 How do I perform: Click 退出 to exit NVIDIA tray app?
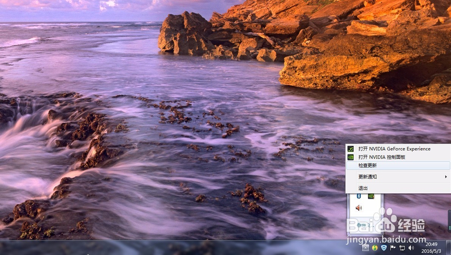pos(398,188)
